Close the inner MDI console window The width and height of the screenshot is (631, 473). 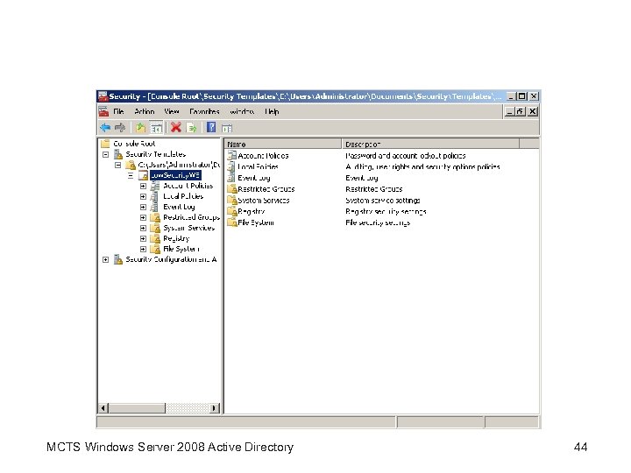(x=533, y=111)
